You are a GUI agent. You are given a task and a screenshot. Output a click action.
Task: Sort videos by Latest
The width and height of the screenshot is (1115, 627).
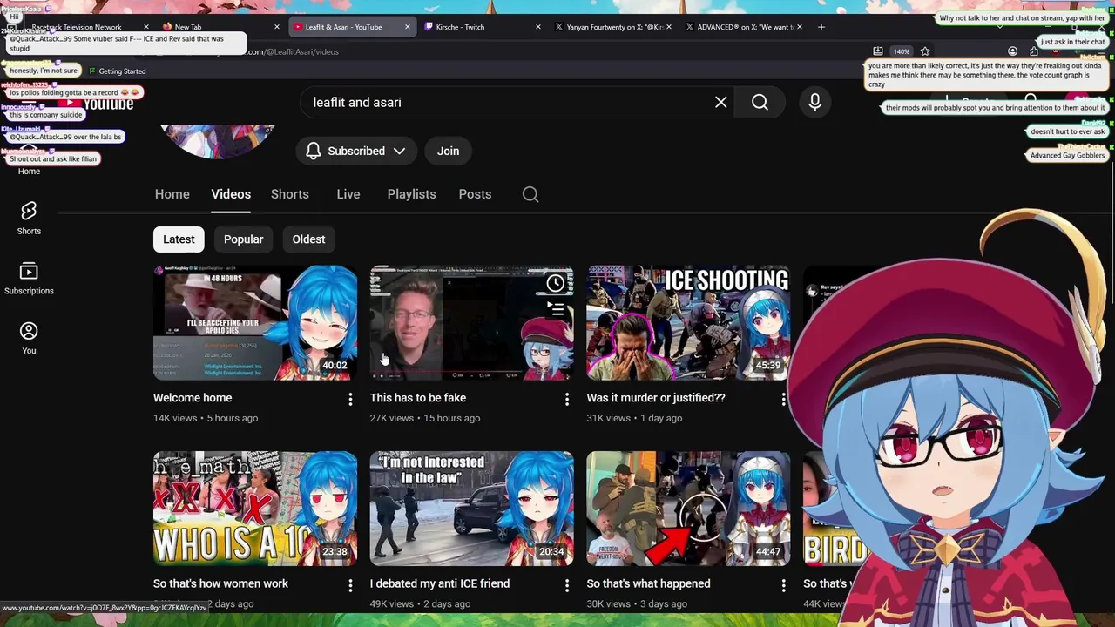pyautogui.click(x=179, y=239)
